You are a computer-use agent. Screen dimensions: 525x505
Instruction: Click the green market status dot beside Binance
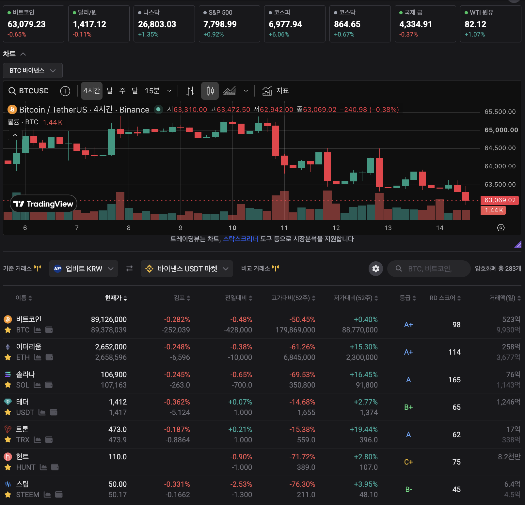click(x=158, y=109)
